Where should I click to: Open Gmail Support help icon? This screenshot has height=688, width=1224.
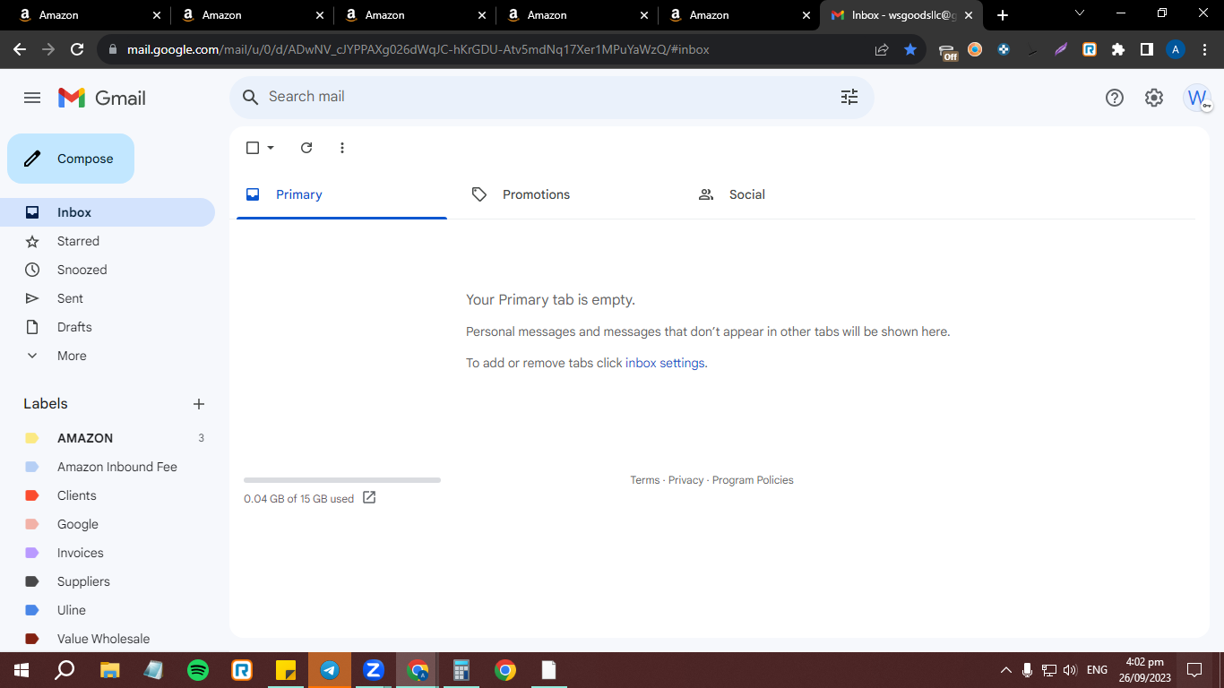pyautogui.click(x=1115, y=98)
